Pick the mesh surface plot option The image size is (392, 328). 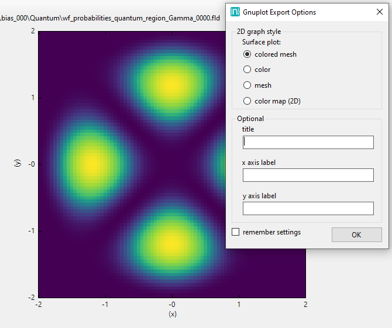pyautogui.click(x=247, y=85)
